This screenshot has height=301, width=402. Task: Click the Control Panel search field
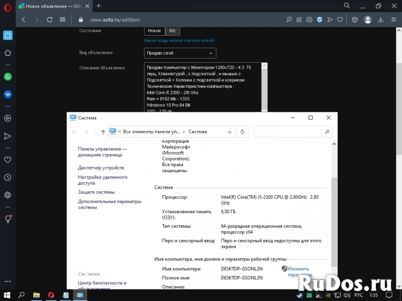[289, 132]
